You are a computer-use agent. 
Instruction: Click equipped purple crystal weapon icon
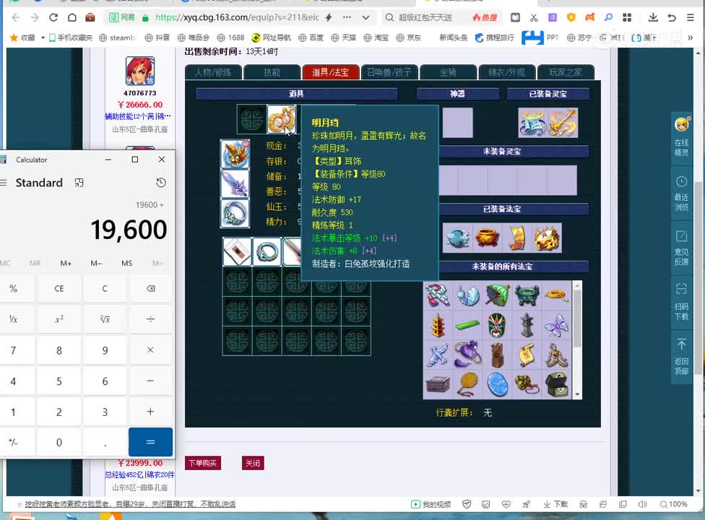pos(235,184)
